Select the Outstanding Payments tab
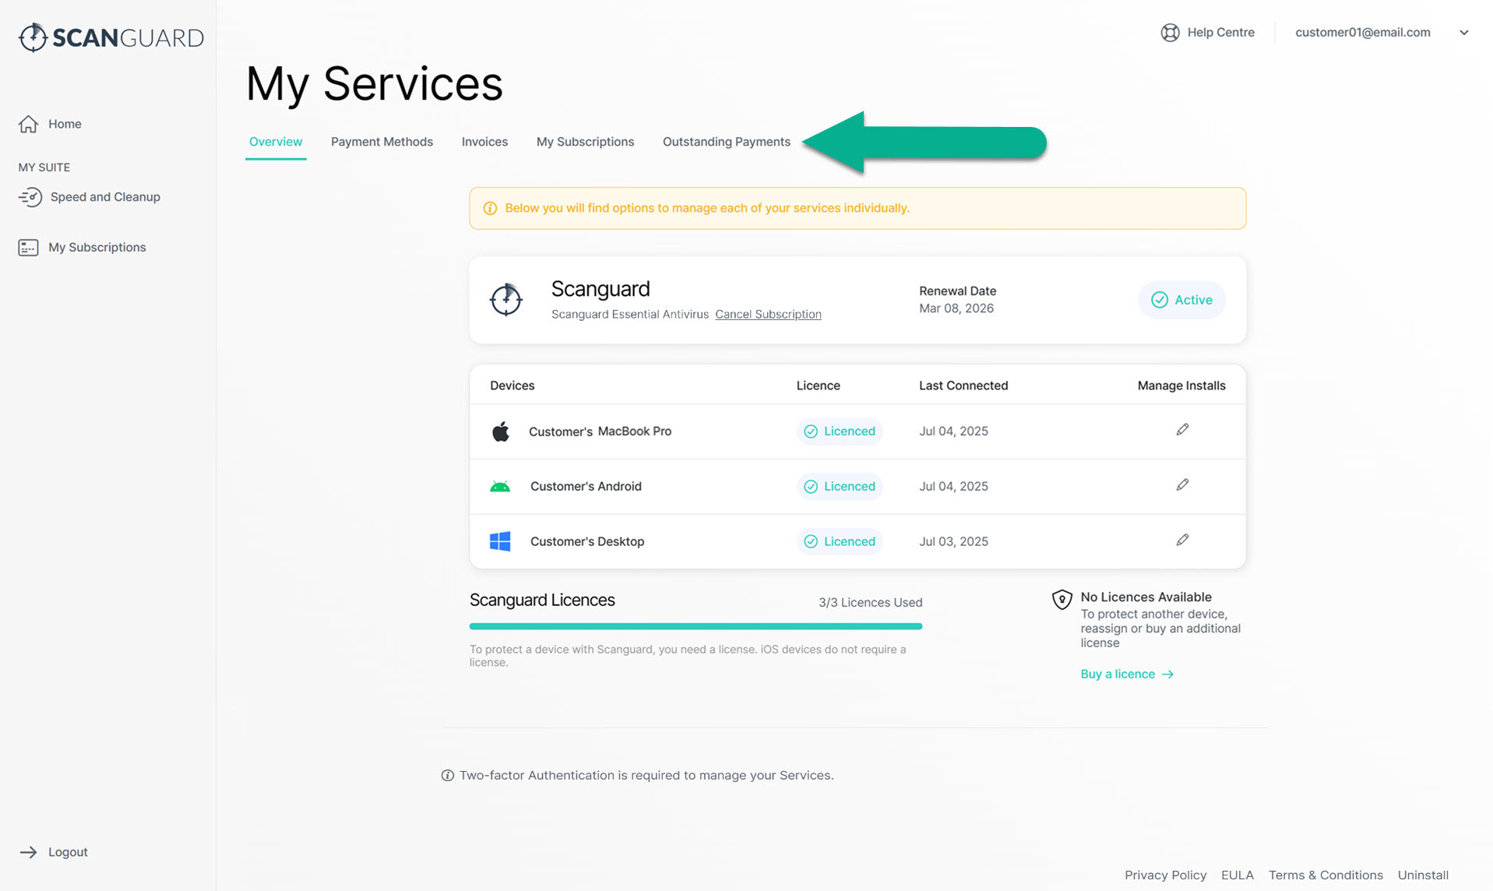The width and height of the screenshot is (1493, 891). click(x=726, y=142)
